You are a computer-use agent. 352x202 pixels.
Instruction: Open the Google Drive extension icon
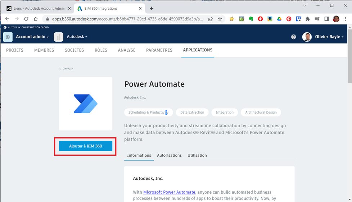(279, 19)
